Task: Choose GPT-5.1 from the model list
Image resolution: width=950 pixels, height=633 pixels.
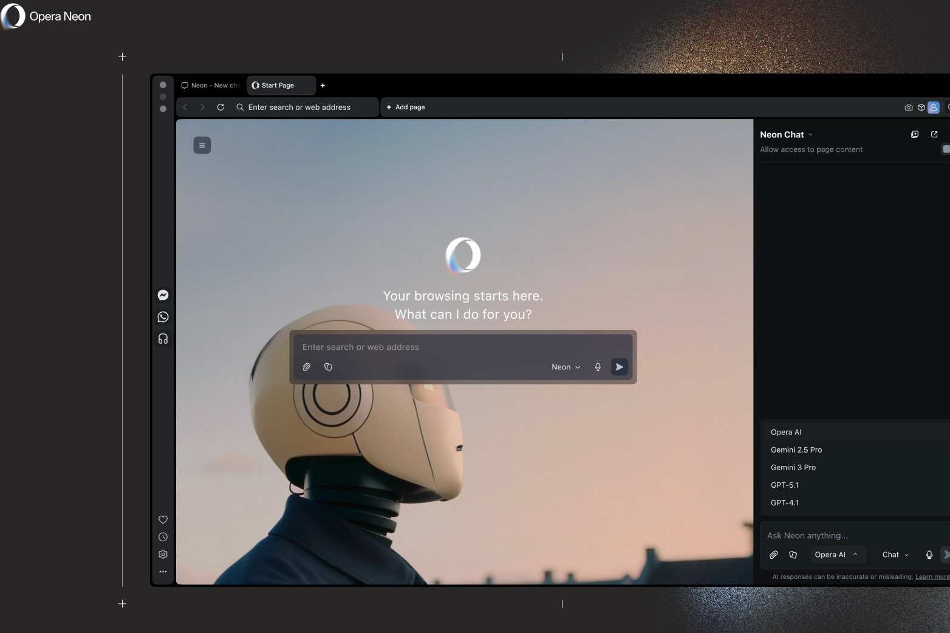Action: point(785,485)
